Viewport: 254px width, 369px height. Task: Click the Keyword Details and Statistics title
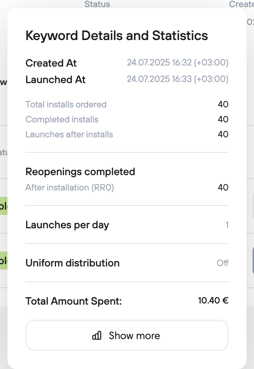[117, 36]
